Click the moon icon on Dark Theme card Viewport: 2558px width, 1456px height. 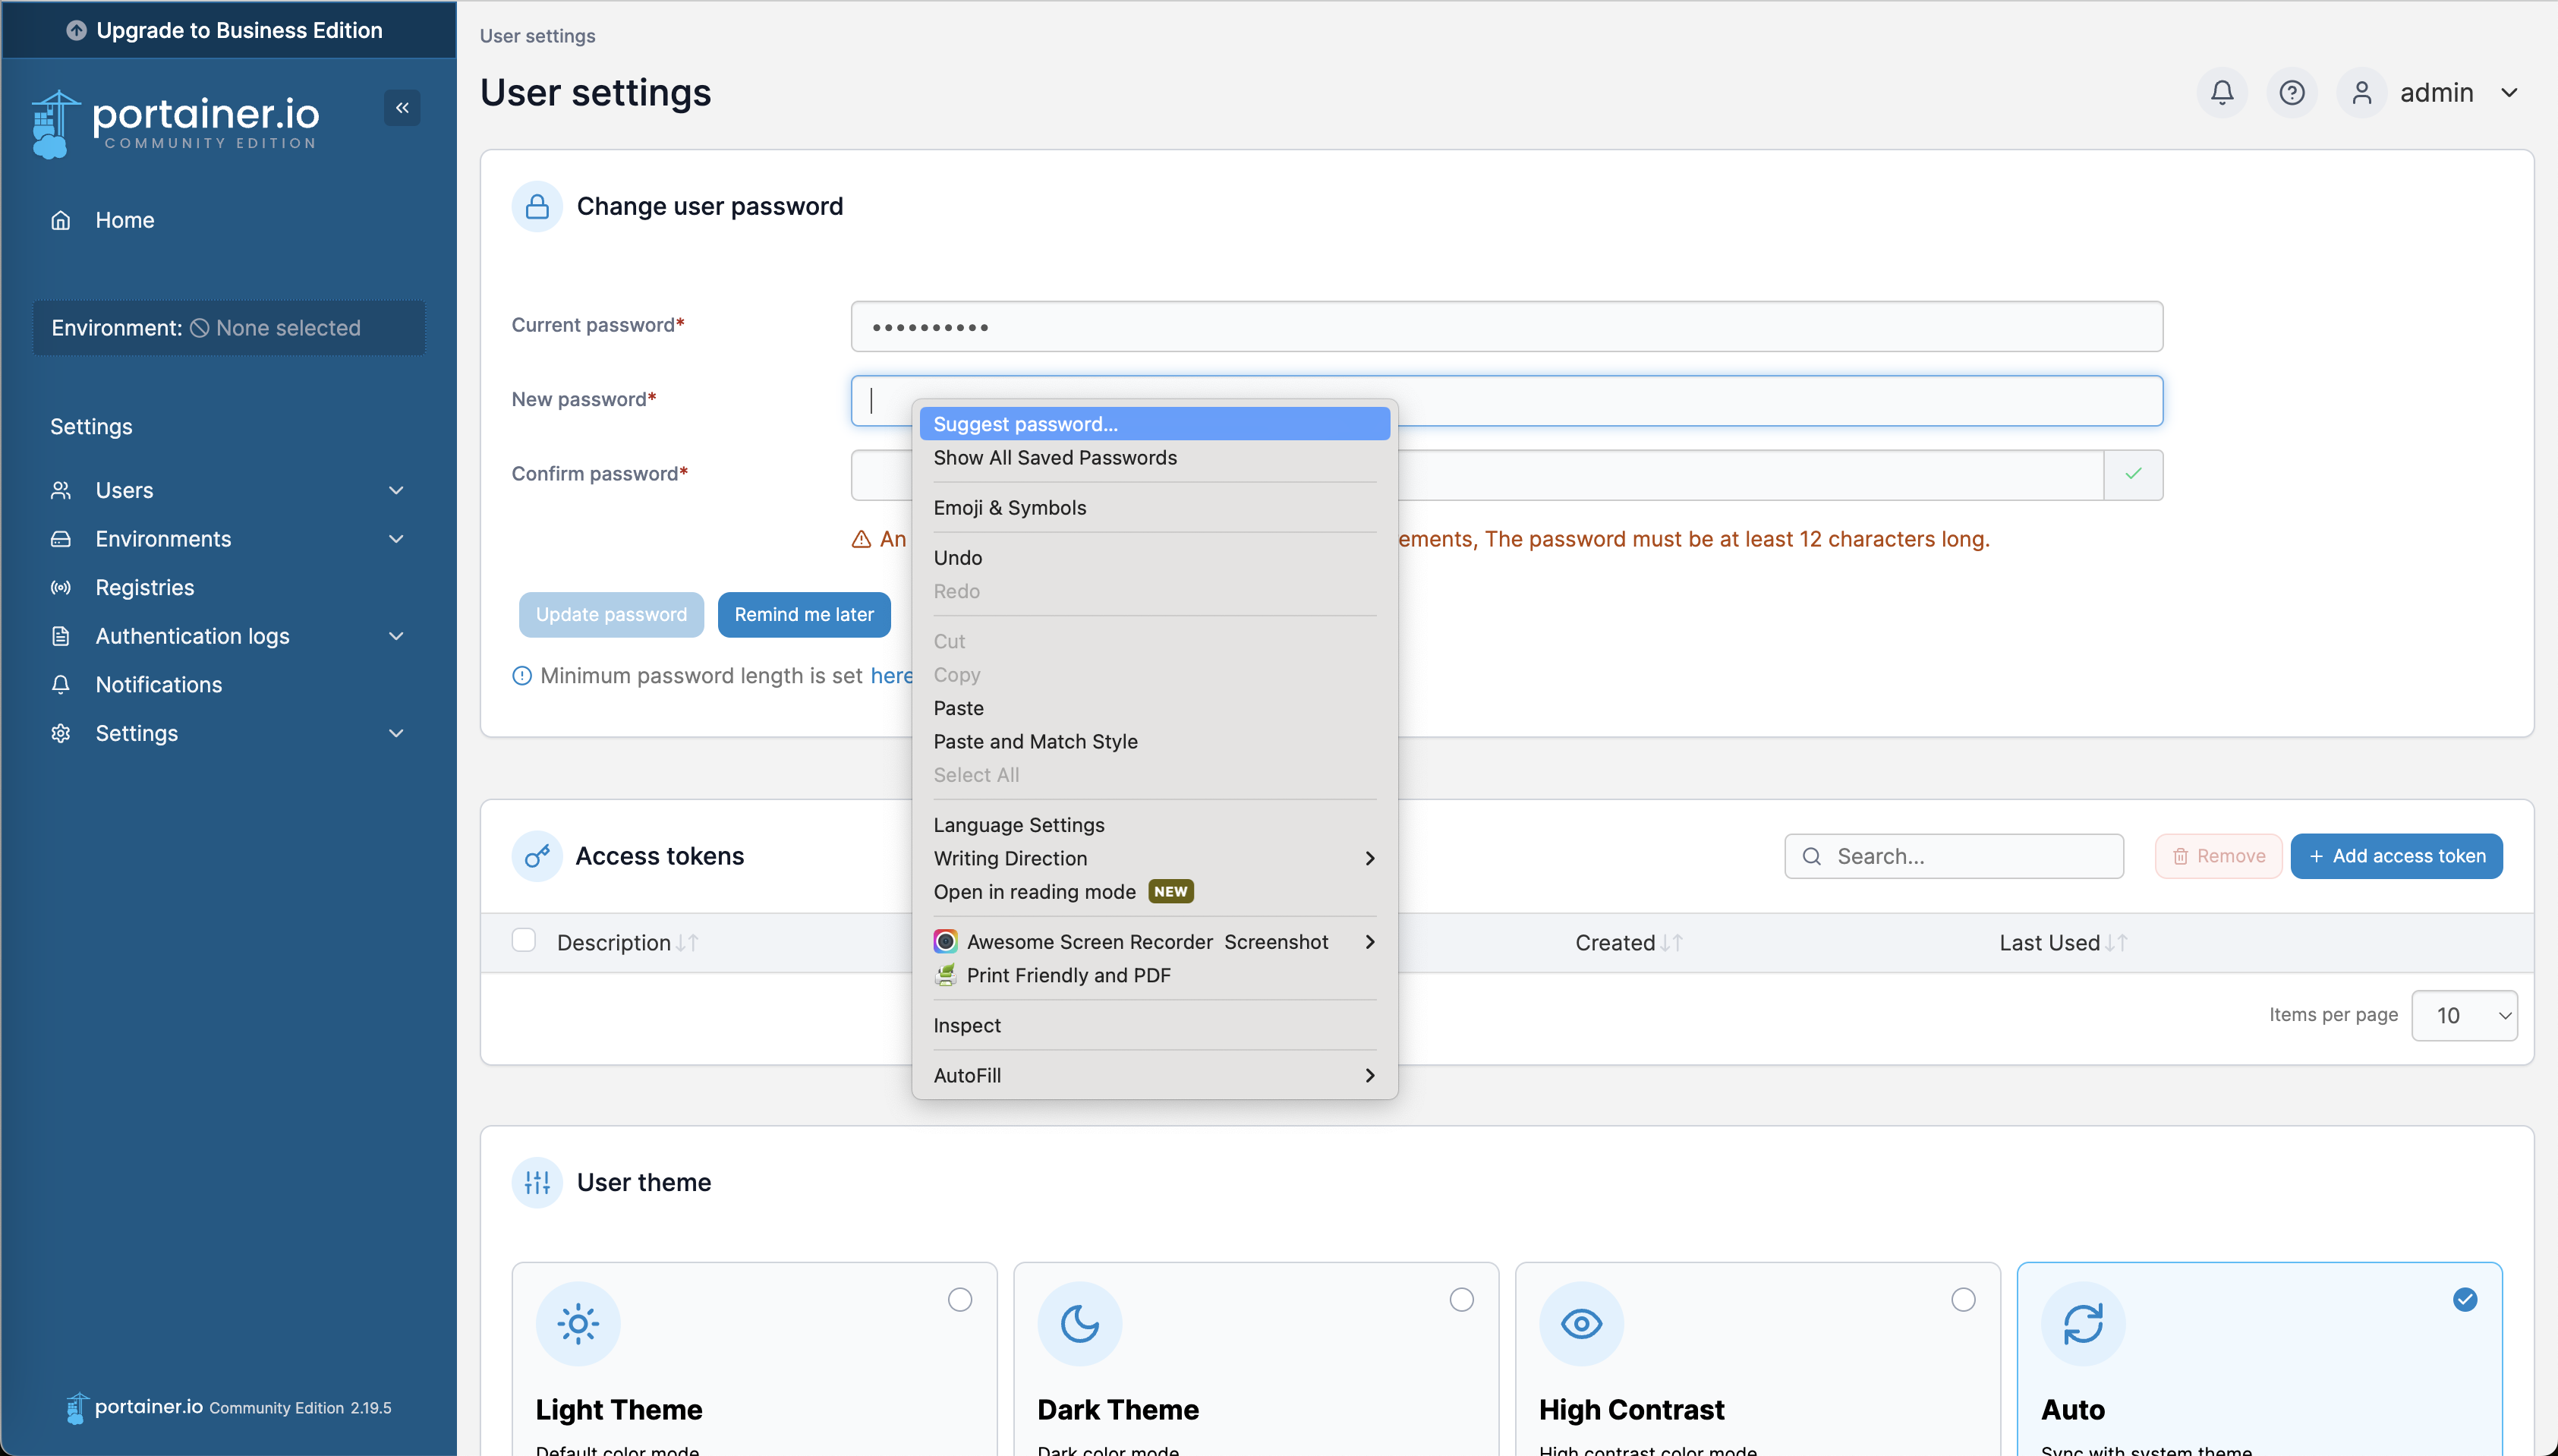click(x=1079, y=1324)
